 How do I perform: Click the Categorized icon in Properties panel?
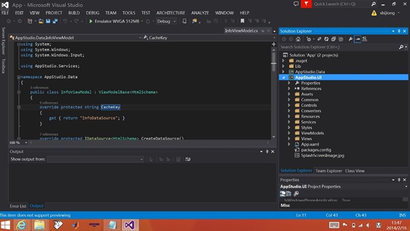(283, 193)
